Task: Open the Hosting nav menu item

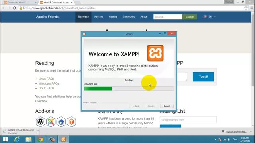Action: point(113,17)
